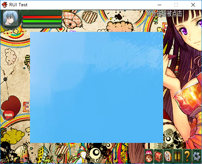Close the RUI Test window

[x=193, y=5]
